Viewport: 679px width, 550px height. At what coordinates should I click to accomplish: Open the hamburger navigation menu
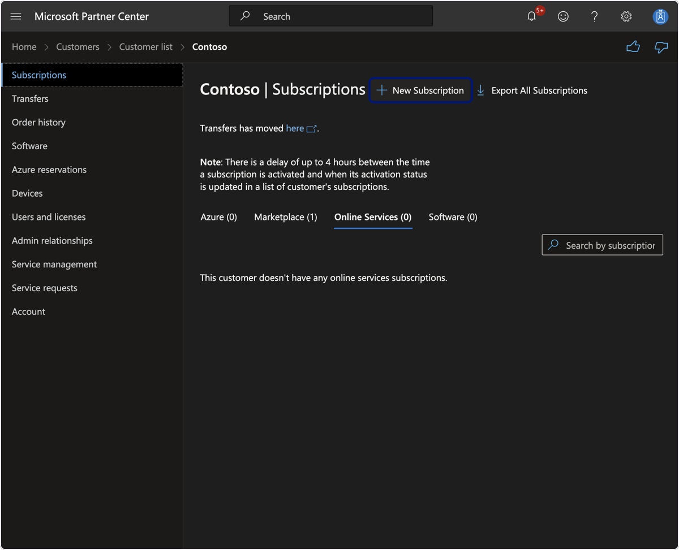(16, 16)
